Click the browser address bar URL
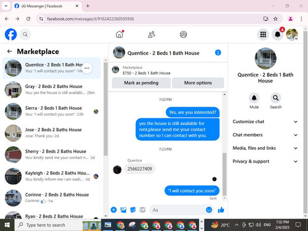Image resolution: width=308 pixels, height=231 pixels. click(x=91, y=19)
